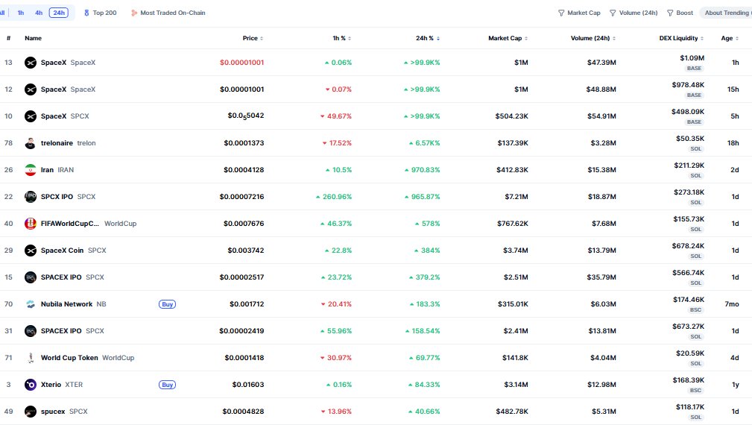Image resolution: width=752 pixels, height=425 pixels.
Task: Click market cap $482.78K
Action: click(512, 412)
